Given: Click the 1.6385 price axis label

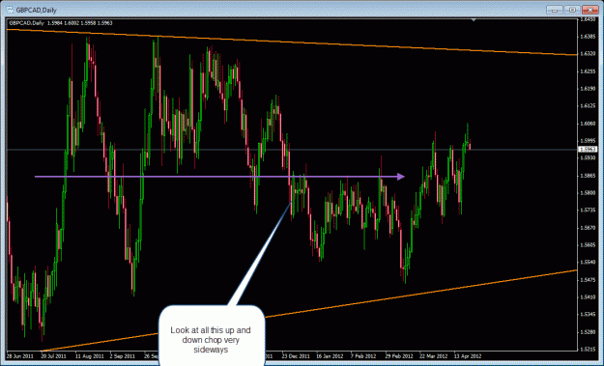Looking at the screenshot, I should 589,37.
